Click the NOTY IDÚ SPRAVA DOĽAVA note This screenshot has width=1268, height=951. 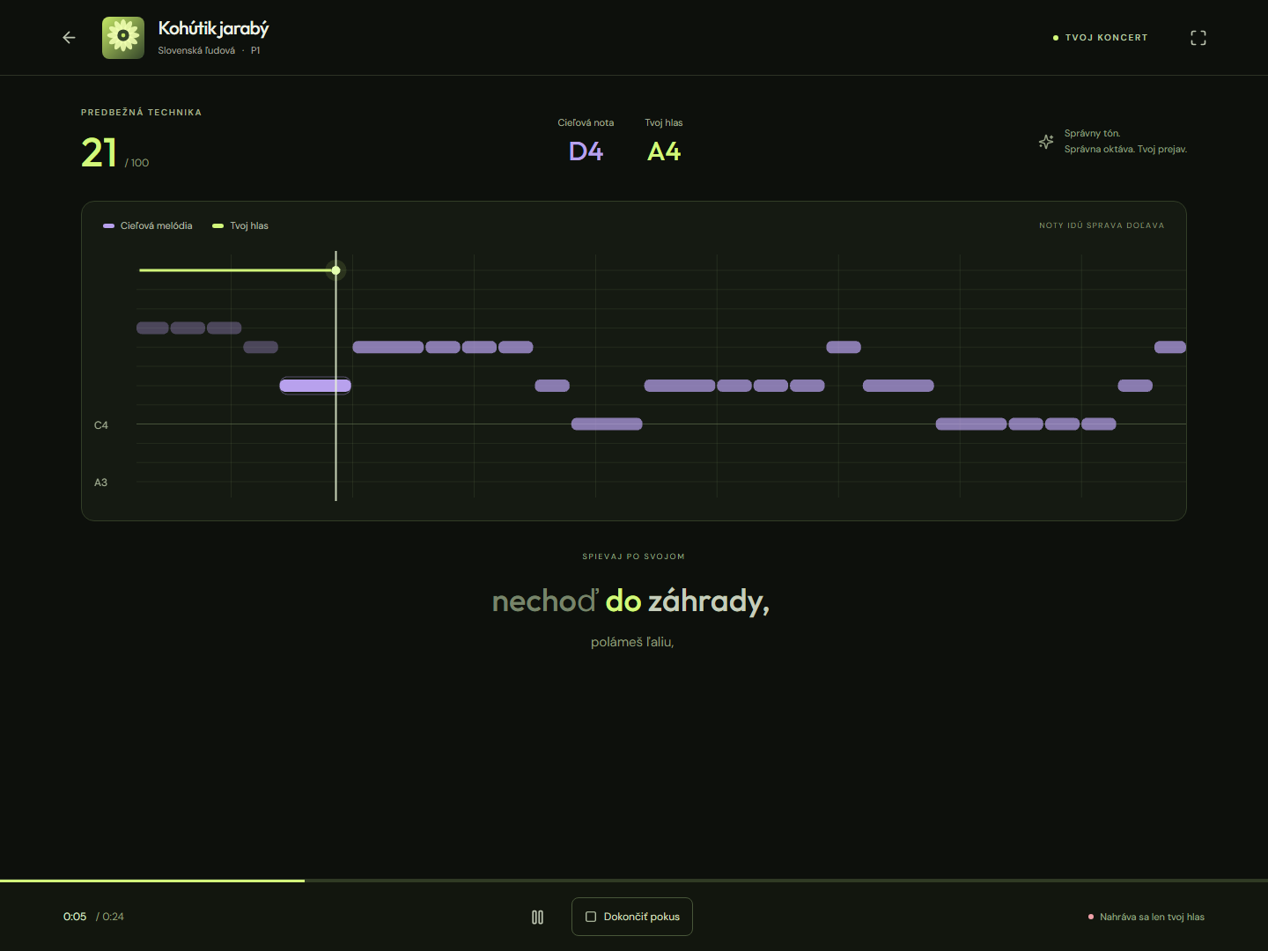click(x=1102, y=225)
